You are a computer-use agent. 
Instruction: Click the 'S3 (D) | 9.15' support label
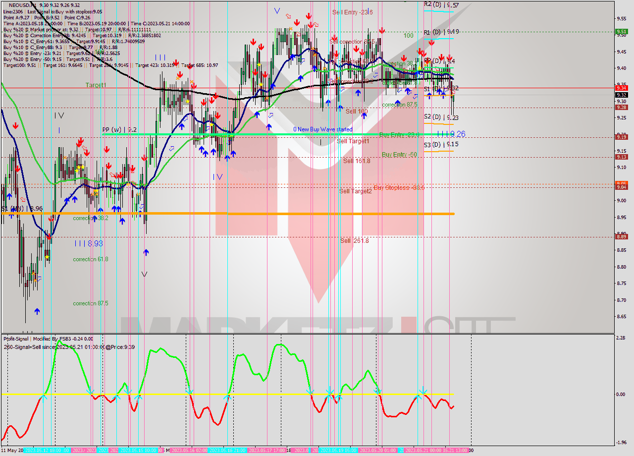(x=441, y=144)
